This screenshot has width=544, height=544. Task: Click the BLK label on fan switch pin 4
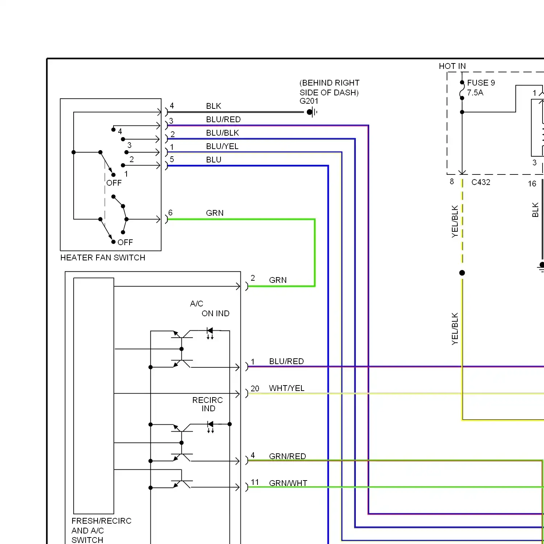(214, 106)
